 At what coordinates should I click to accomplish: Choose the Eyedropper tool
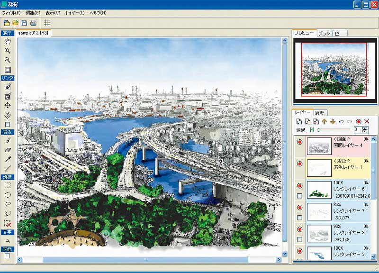[x=7, y=159]
